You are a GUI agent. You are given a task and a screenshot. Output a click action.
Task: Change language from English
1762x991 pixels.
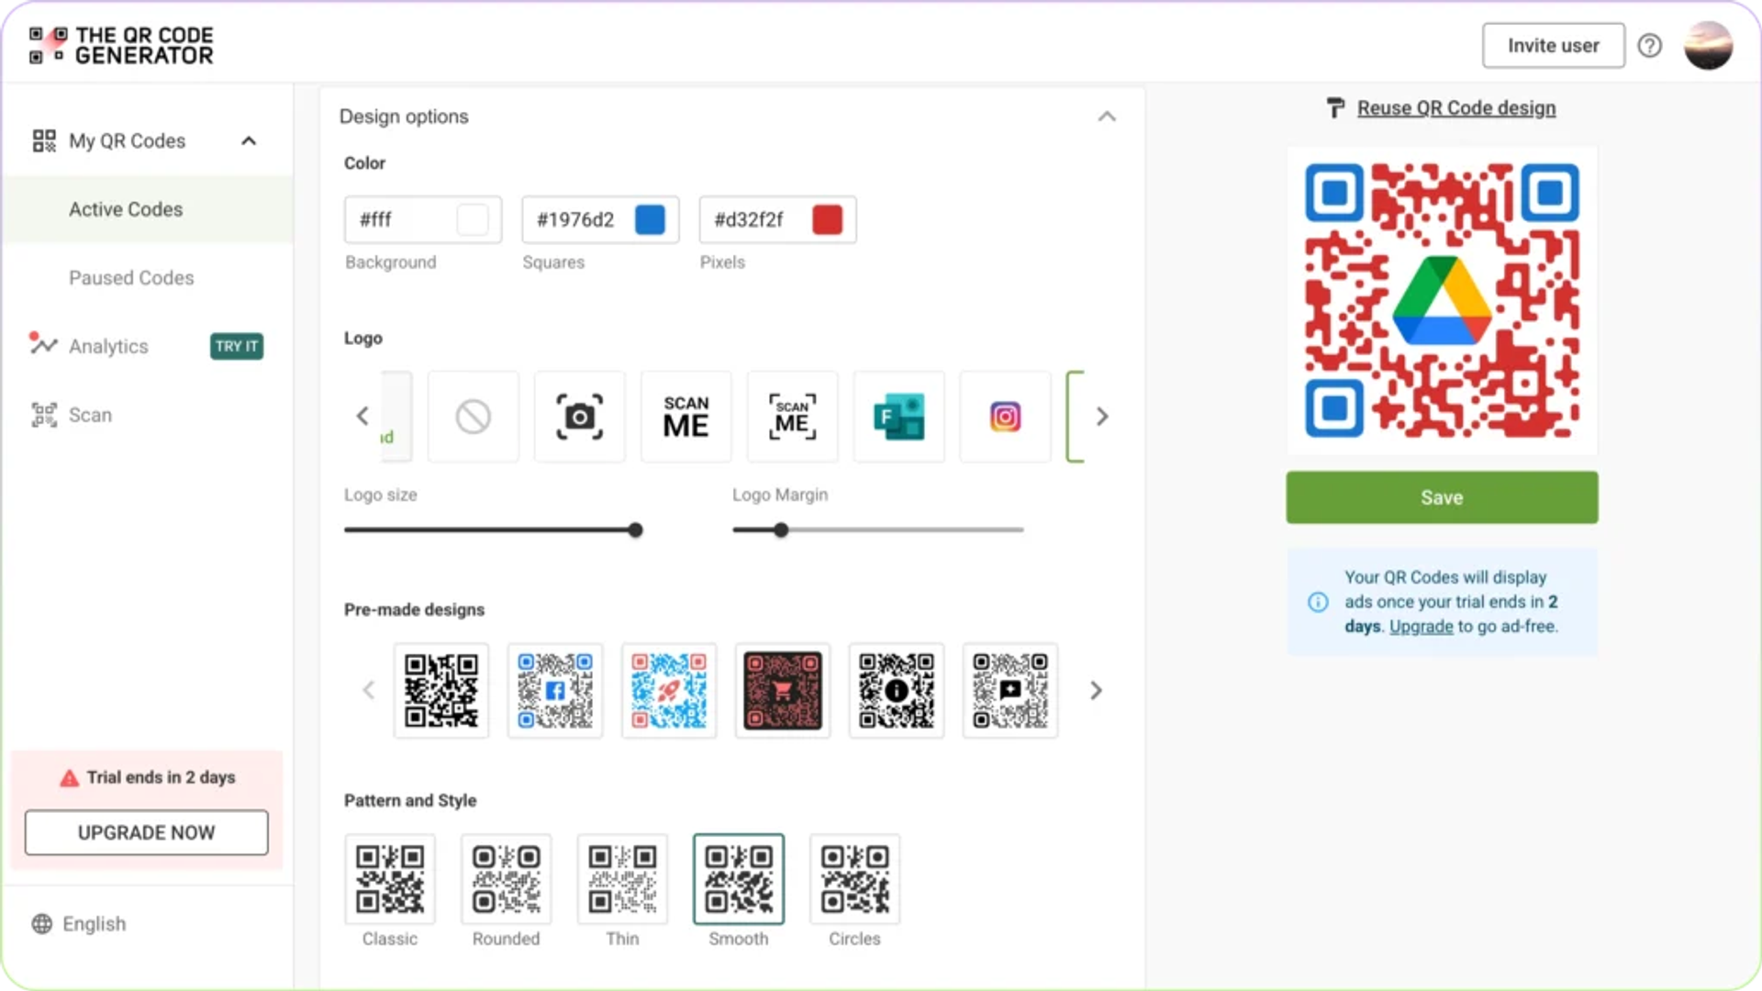click(x=95, y=924)
